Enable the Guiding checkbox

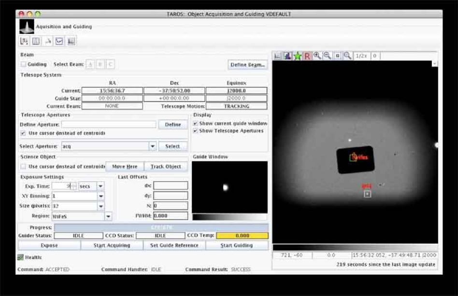(23, 64)
